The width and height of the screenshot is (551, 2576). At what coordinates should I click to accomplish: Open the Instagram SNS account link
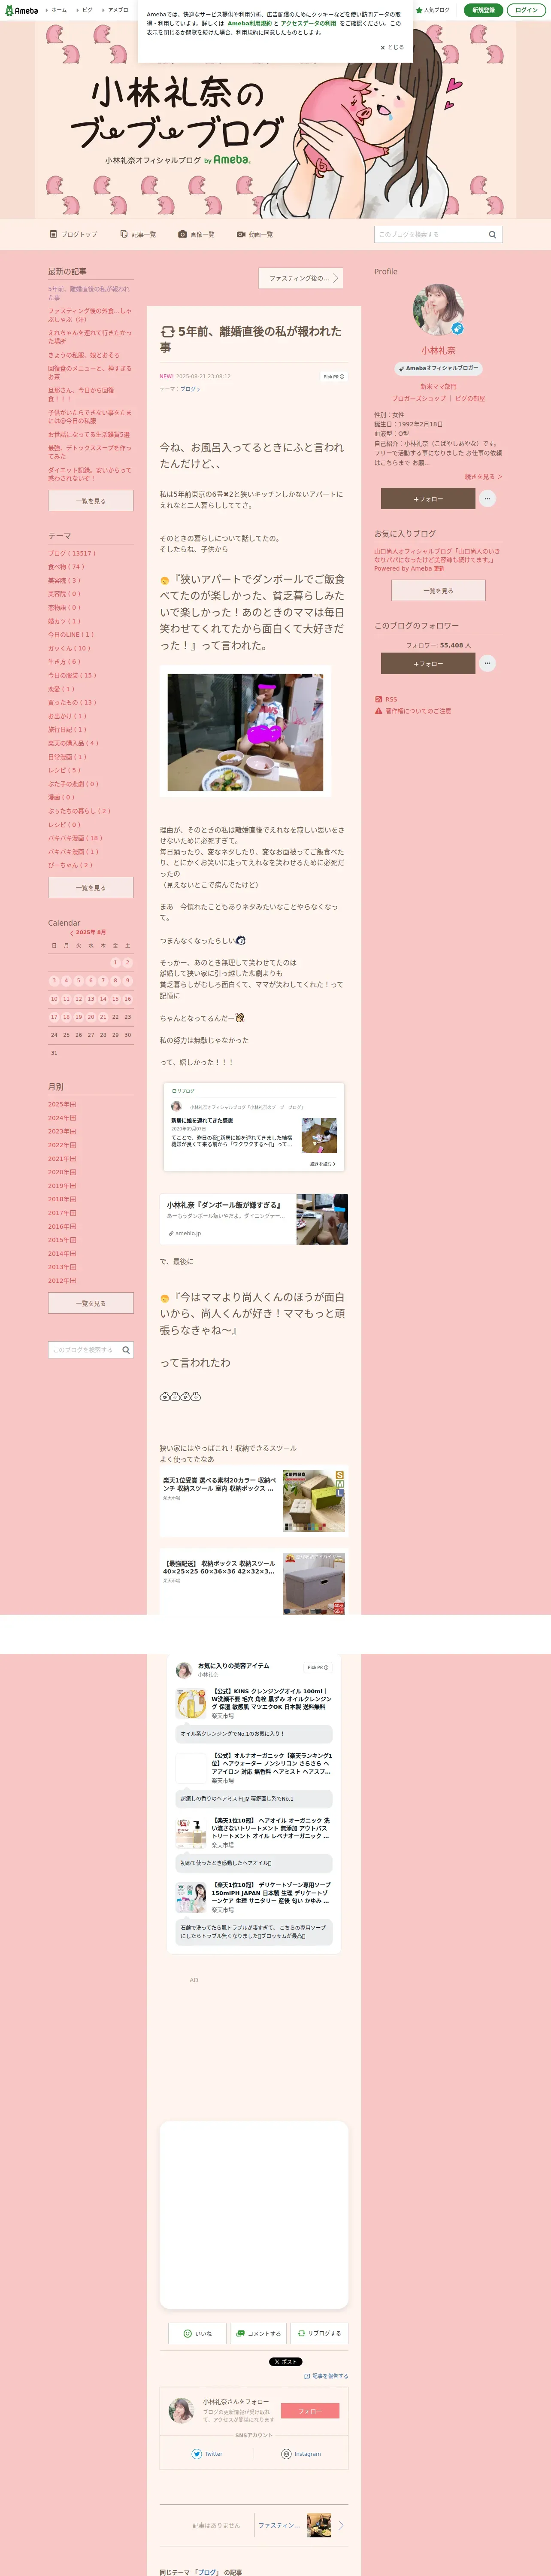[x=301, y=2454]
